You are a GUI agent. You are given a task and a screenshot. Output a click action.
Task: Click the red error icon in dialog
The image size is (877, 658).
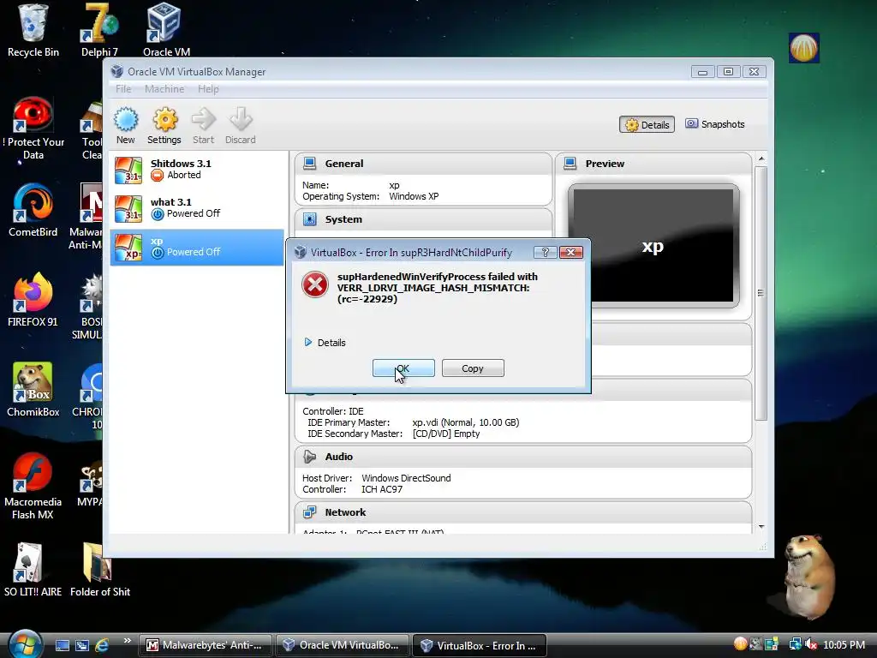(315, 284)
